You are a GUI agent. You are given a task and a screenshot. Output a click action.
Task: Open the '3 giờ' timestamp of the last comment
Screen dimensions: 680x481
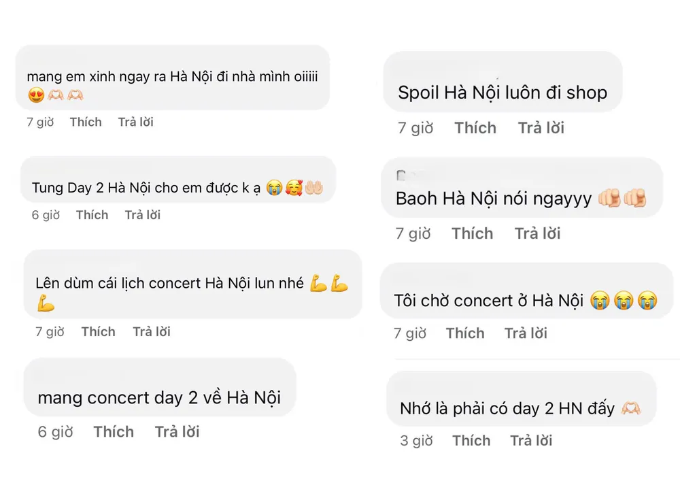(415, 440)
